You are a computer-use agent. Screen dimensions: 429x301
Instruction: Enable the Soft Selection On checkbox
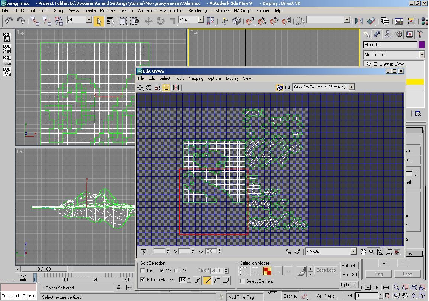click(x=143, y=271)
